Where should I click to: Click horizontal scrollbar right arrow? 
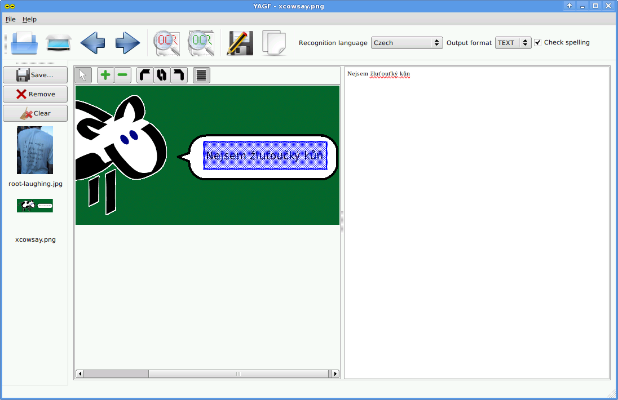pyautogui.click(x=335, y=374)
